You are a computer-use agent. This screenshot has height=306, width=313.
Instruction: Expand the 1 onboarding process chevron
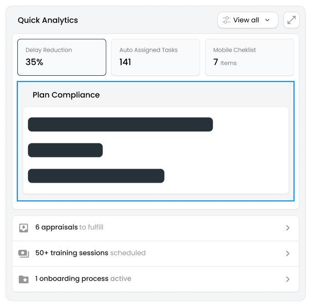pyautogui.click(x=288, y=279)
